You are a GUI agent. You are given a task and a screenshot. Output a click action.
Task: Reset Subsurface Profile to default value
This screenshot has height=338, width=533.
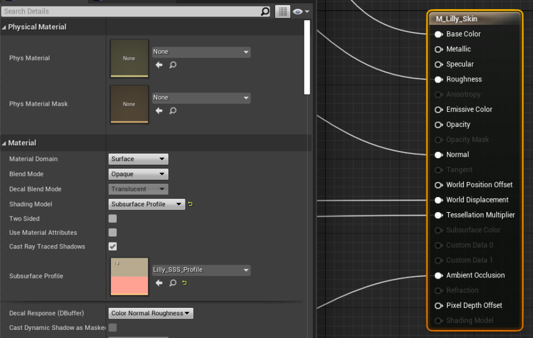[x=184, y=283]
